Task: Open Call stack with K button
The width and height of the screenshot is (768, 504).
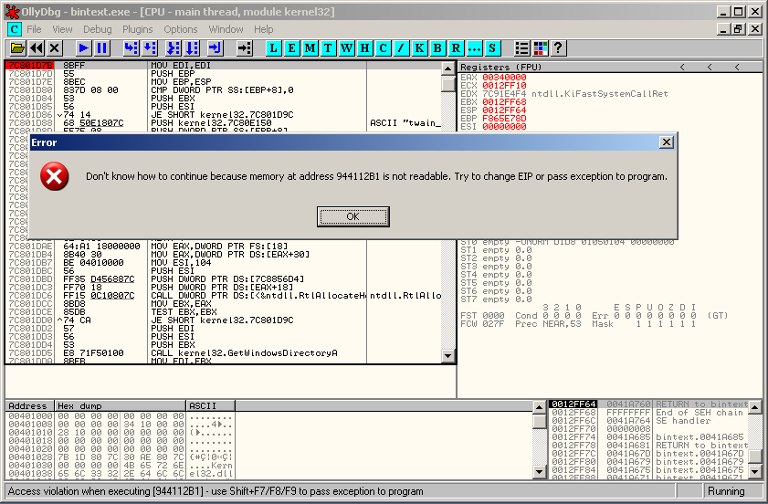Action: 420,47
